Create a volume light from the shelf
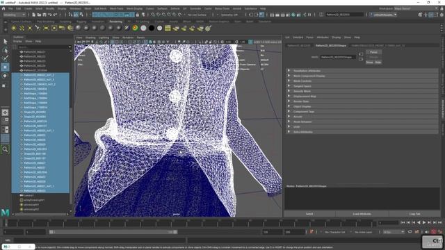The width and height of the screenshot is (445, 250). pyautogui.click(x=54, y=28)
